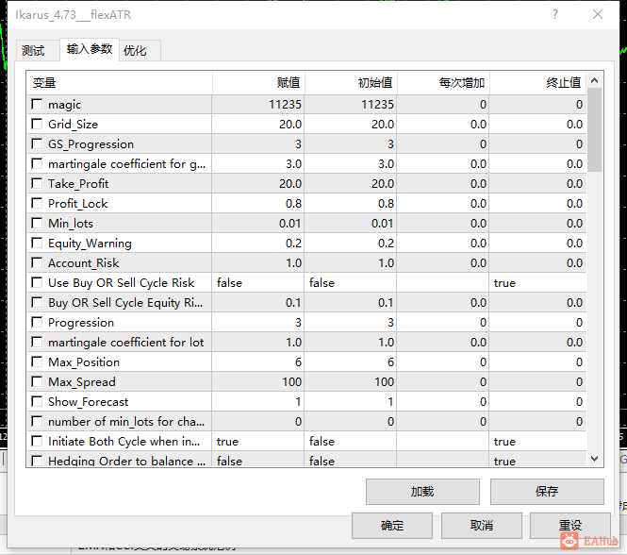Click the 赋值 column header
Image resolution: width=627 pixels, height=555 pixels.
tap(258, 83)
